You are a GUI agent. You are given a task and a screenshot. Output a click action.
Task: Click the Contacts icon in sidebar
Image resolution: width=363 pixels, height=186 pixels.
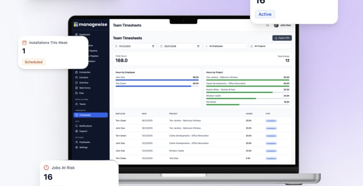pos(76,78)
